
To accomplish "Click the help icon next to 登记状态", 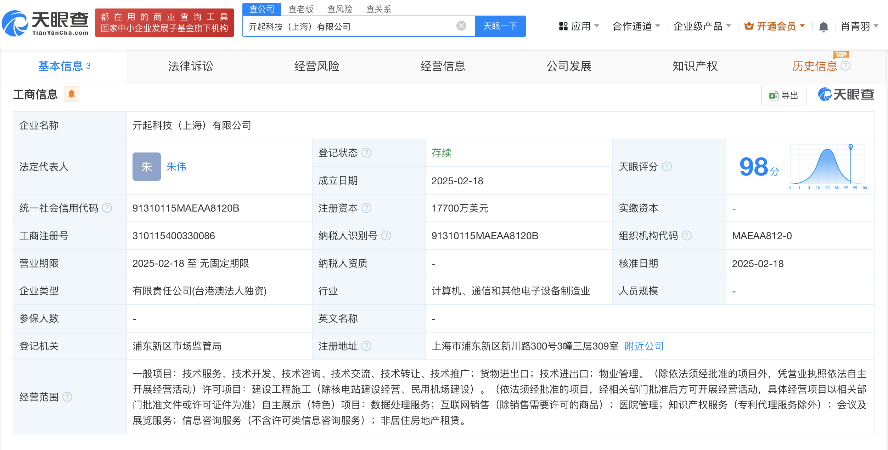I will [x=366, y=153].
